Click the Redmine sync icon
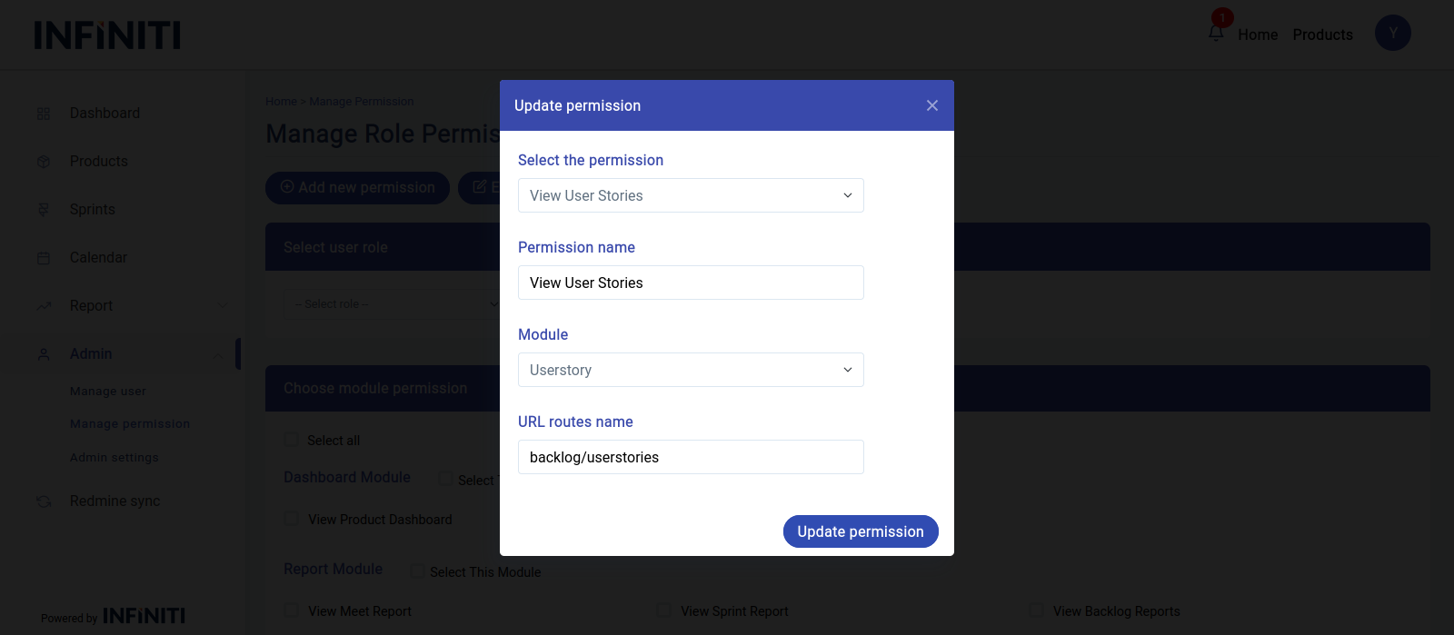Screen dimensions: 1454x635 point(44,501)
